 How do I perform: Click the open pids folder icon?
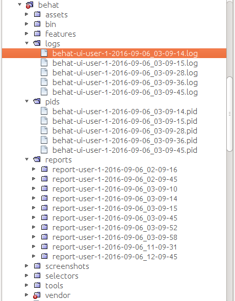[x=37, y=101]
